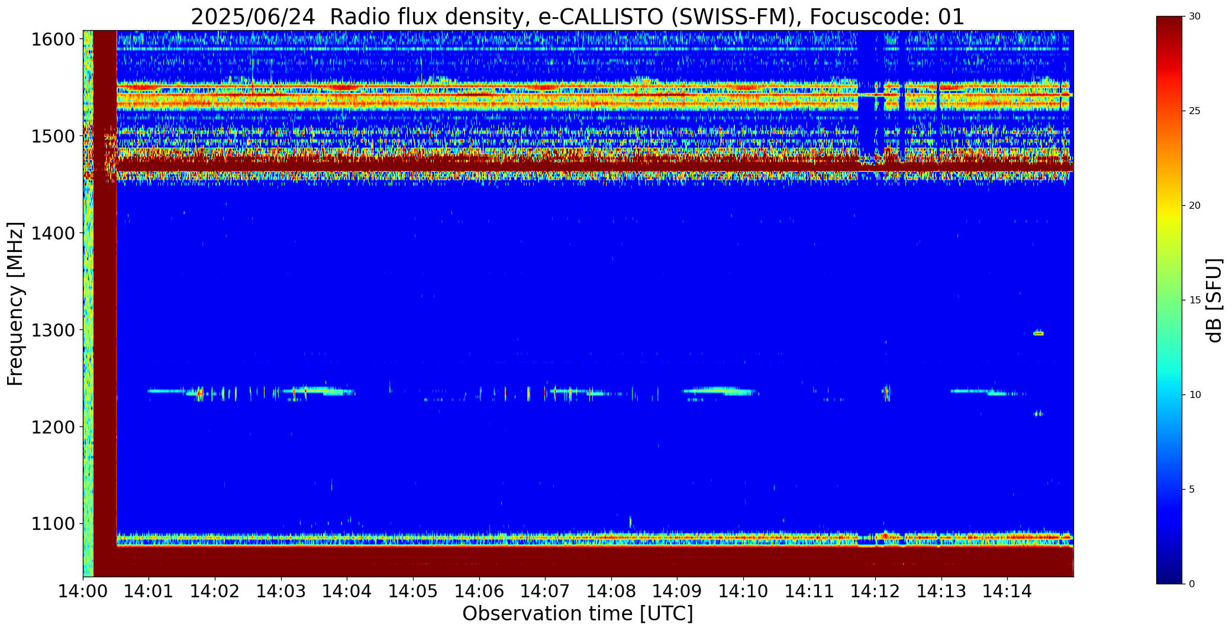Image resolution: width=1232 pixels, height=631 pixels.
Task: Click the 14:01 time tick label
Action: pos(149,591)
